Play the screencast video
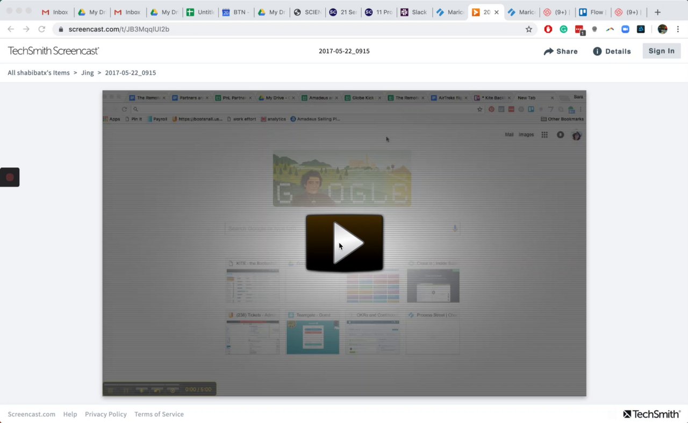The height and width of the screenshot is (423, 688). tap(344, 243)
